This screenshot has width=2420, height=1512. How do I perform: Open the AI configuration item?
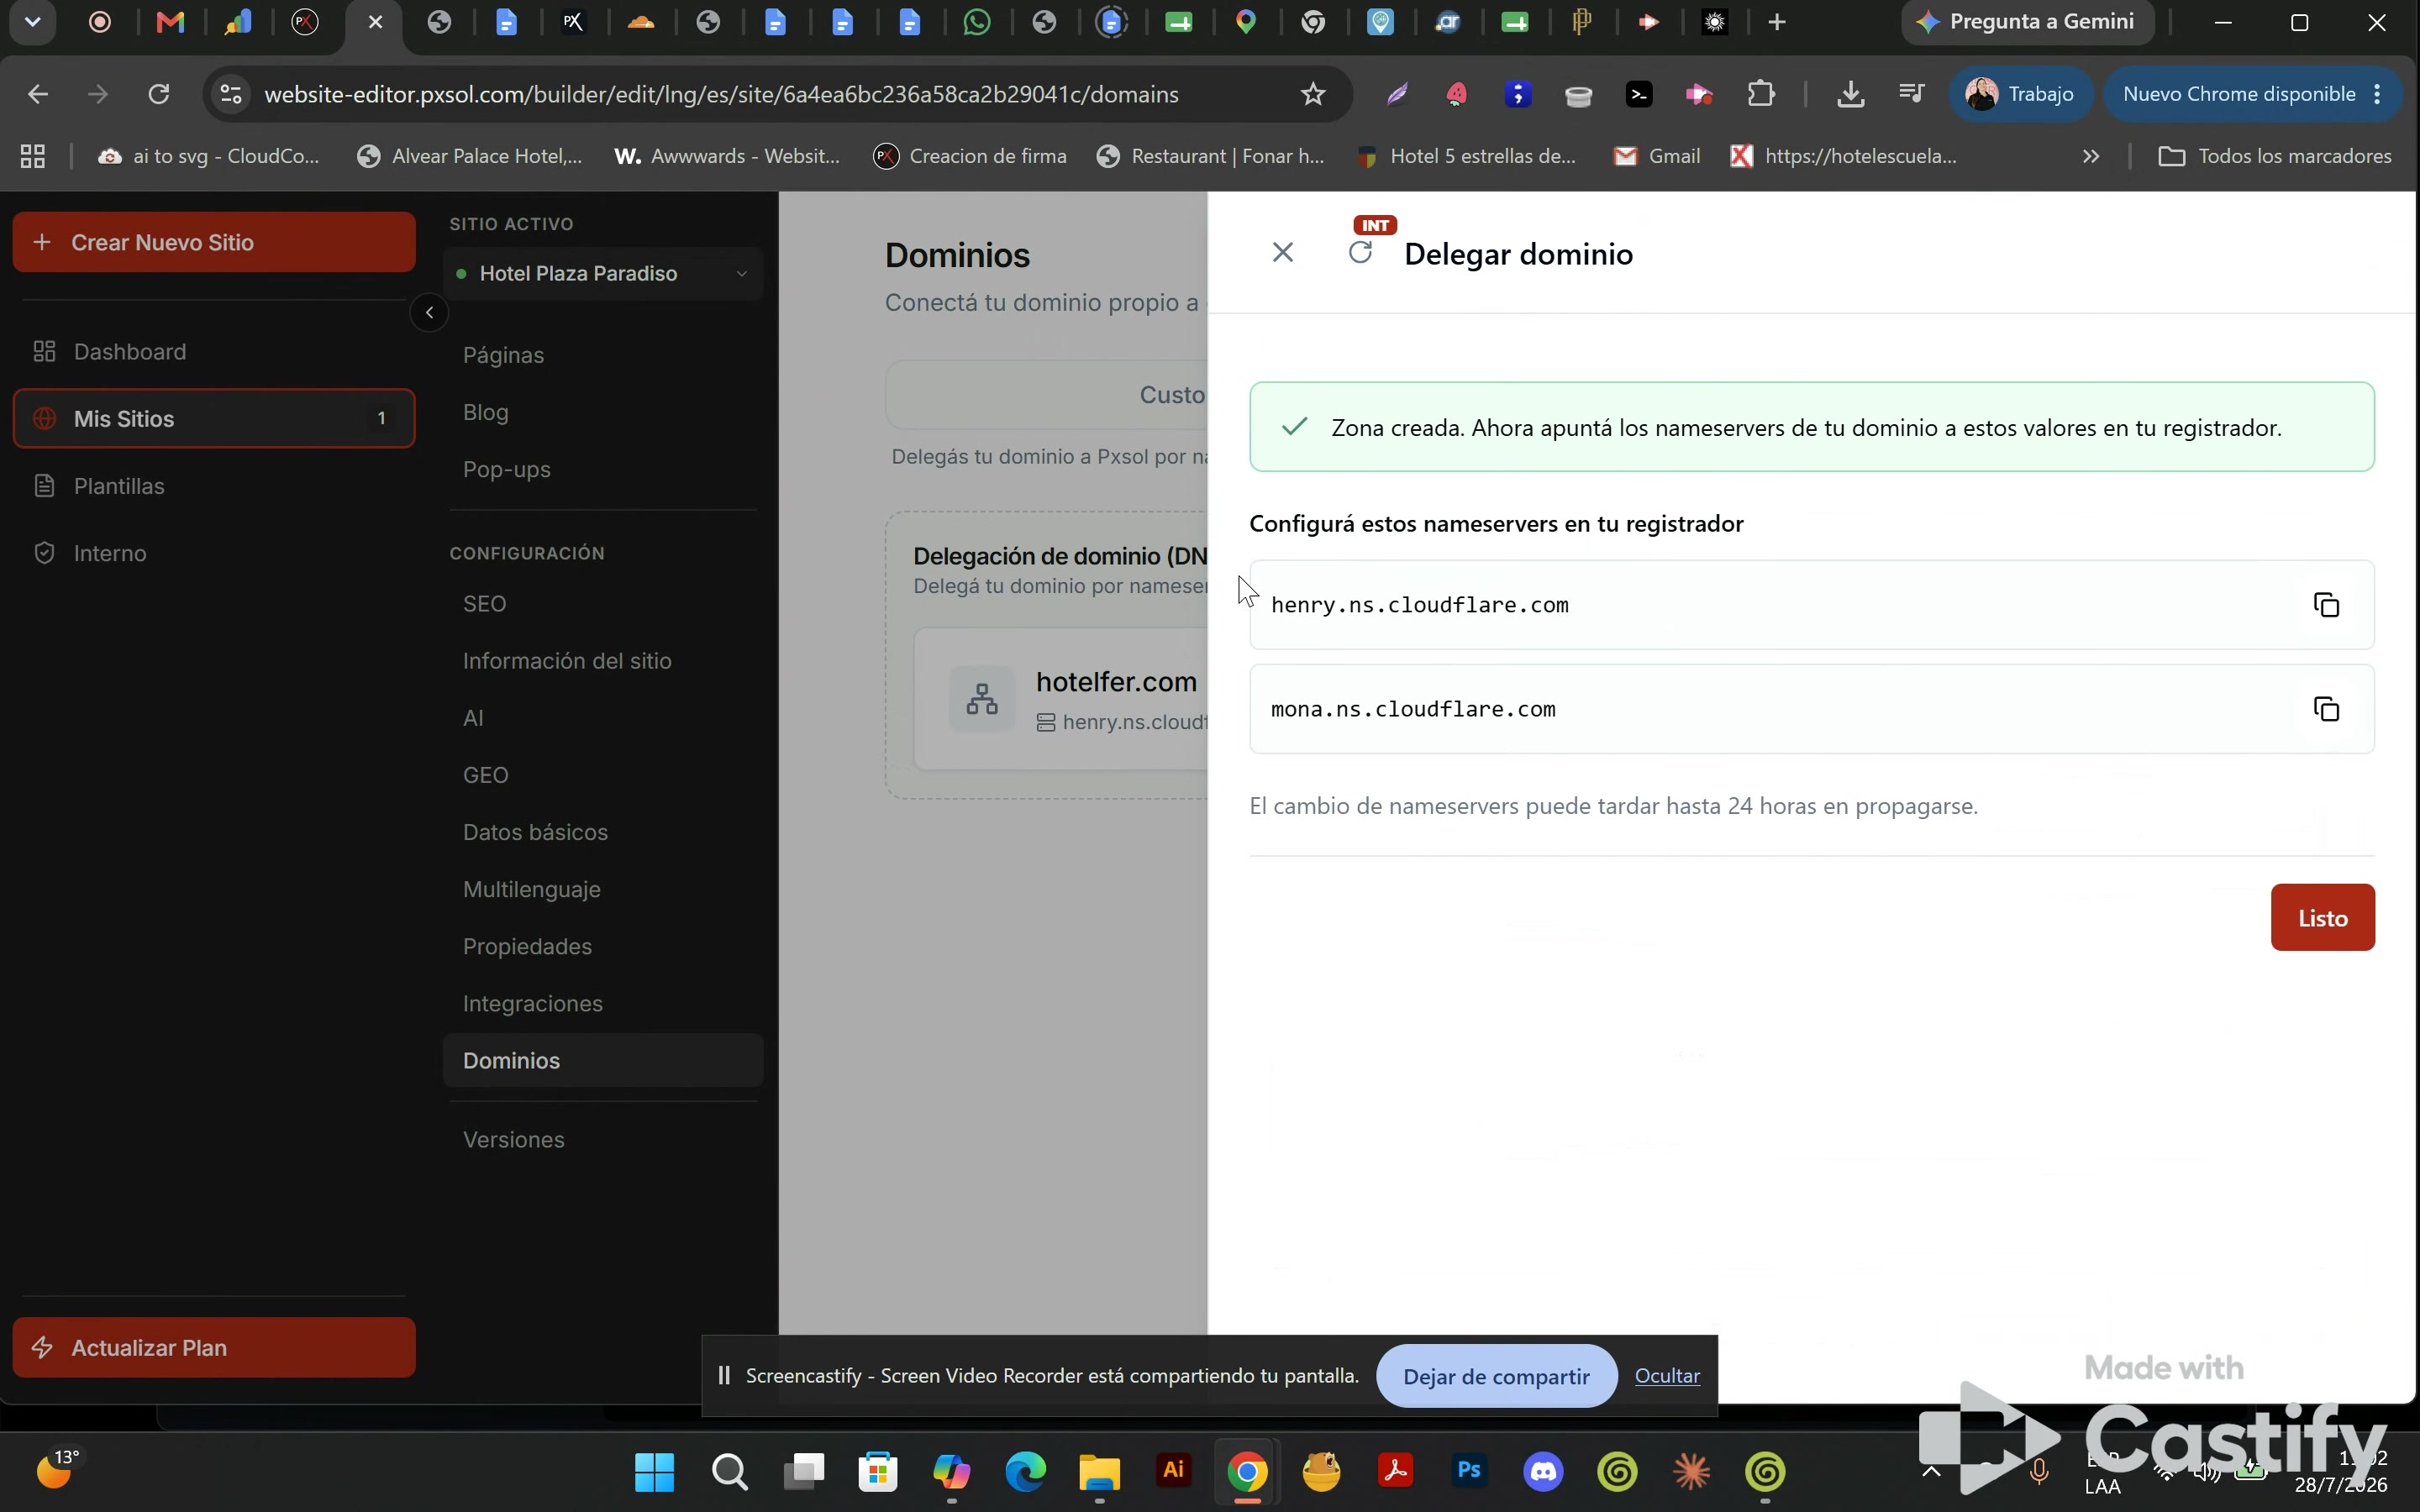(x=603, y=718)
